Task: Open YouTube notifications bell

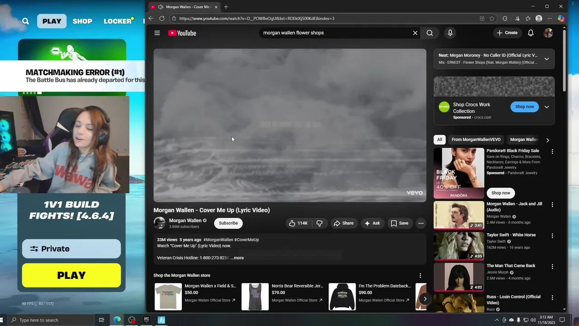Action: [531, 33]
